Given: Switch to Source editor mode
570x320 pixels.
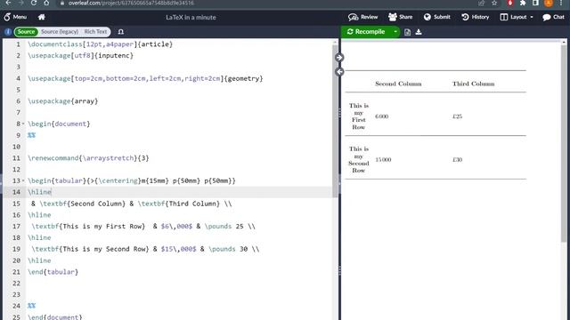Looking at the screenshot, I should click(x=26, y=32).
